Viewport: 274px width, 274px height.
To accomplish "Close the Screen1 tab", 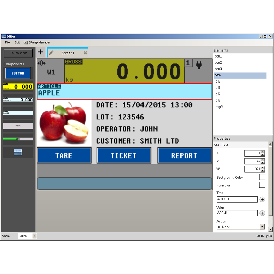I will pyautogui.click(x=85, y=53).
